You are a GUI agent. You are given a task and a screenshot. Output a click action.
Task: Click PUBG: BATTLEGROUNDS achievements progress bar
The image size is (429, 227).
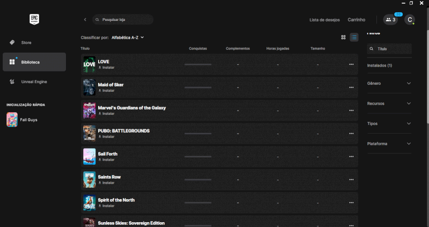[x=198, y=134]
